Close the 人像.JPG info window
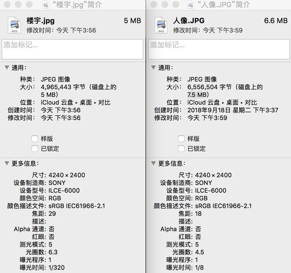Image resolution: width=291 pixels, height=273 pixels. pos(154,5)
